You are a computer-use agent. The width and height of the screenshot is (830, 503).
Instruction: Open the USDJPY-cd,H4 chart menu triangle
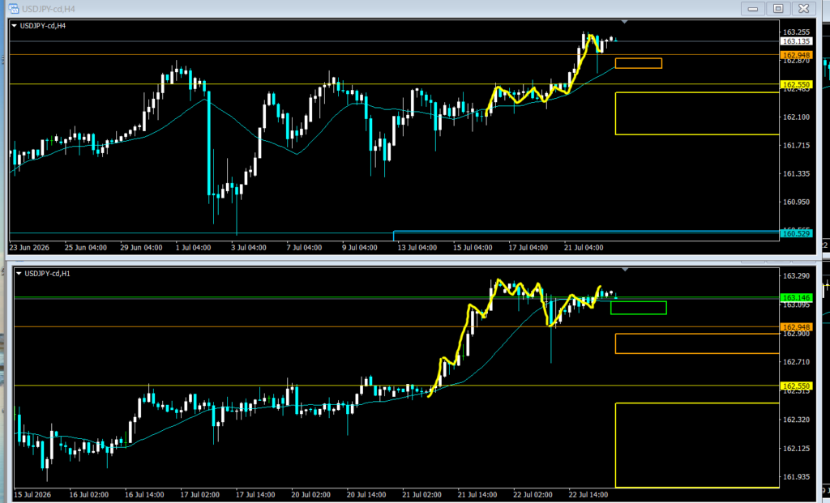click(15, 25)
